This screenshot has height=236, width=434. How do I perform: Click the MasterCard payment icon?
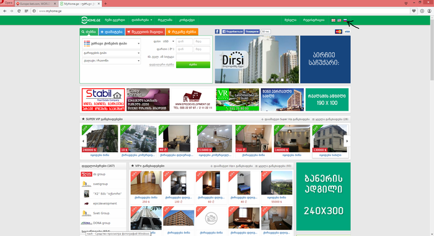[339, 32]
